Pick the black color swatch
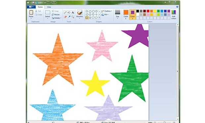Viewport: 205px width, 123px height. (x=138, y=11)
